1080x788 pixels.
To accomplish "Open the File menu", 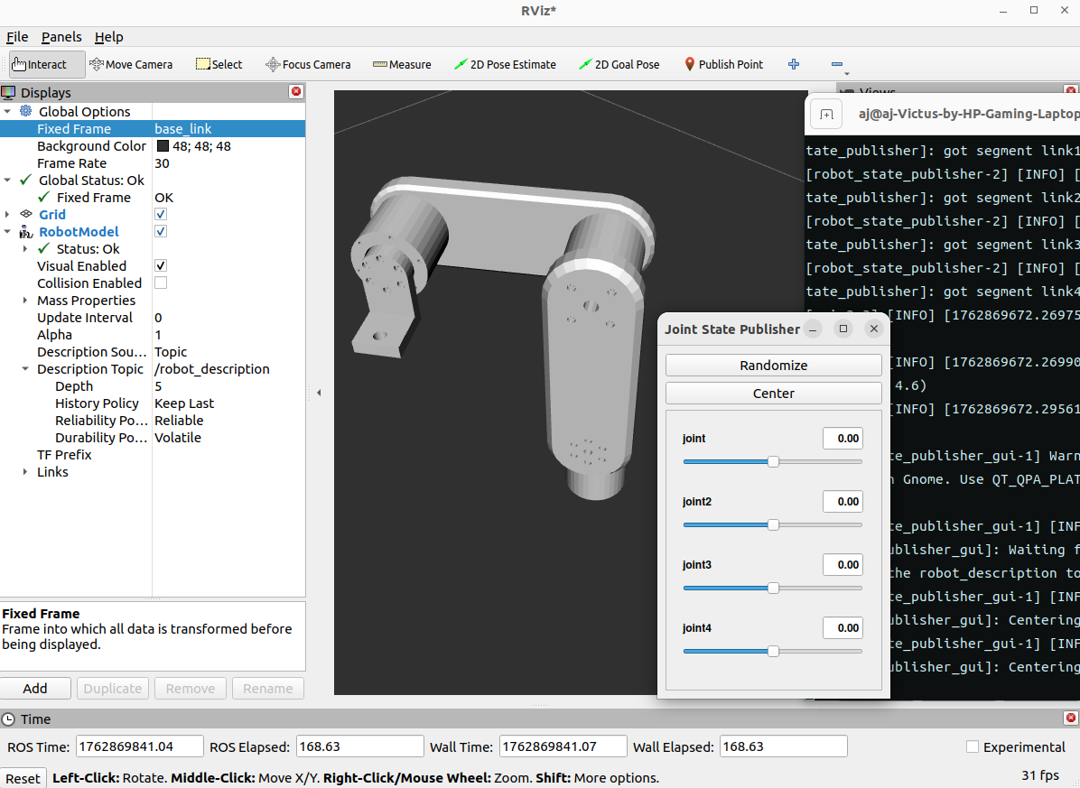I will pos(17,37).
